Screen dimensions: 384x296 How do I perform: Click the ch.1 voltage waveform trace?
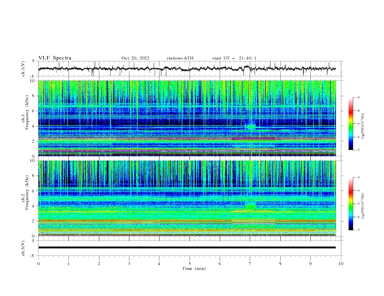[x=187, y=69]
